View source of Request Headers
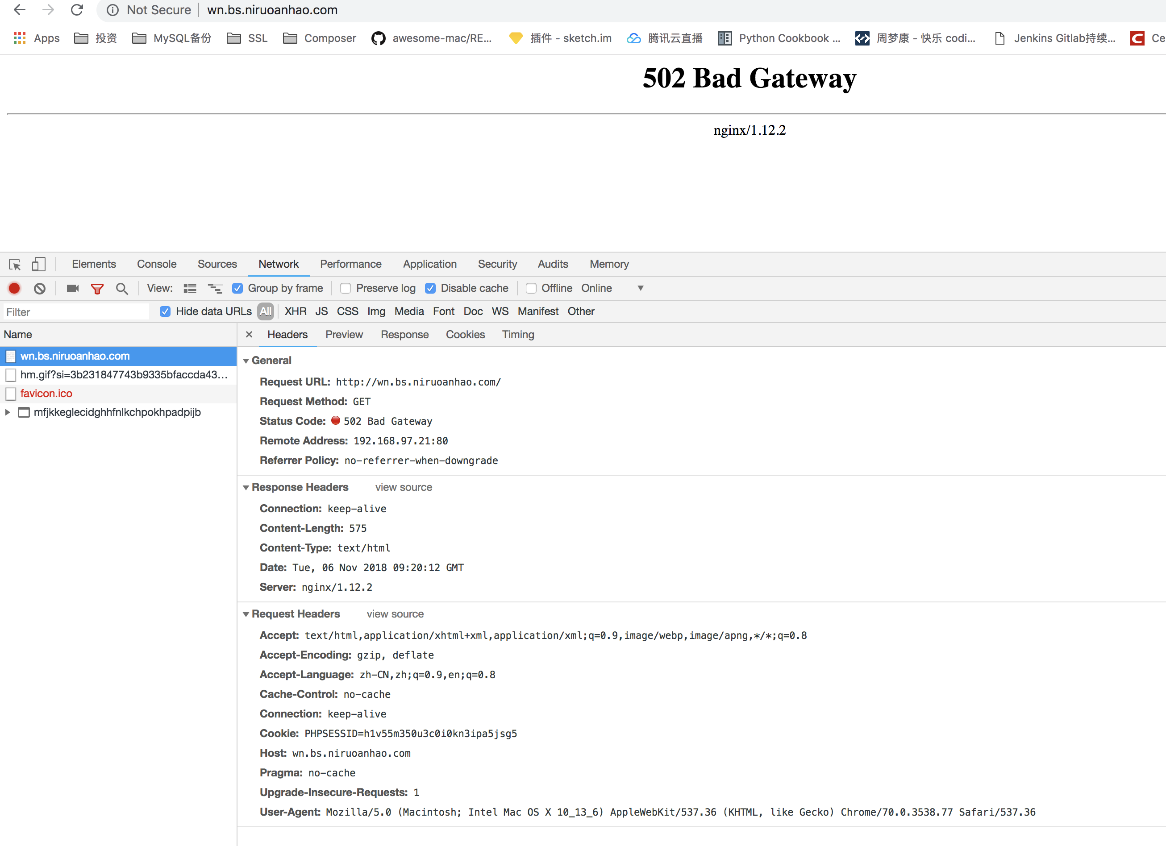The width and height of the screenshot is (1166, 846). (395, 614)
